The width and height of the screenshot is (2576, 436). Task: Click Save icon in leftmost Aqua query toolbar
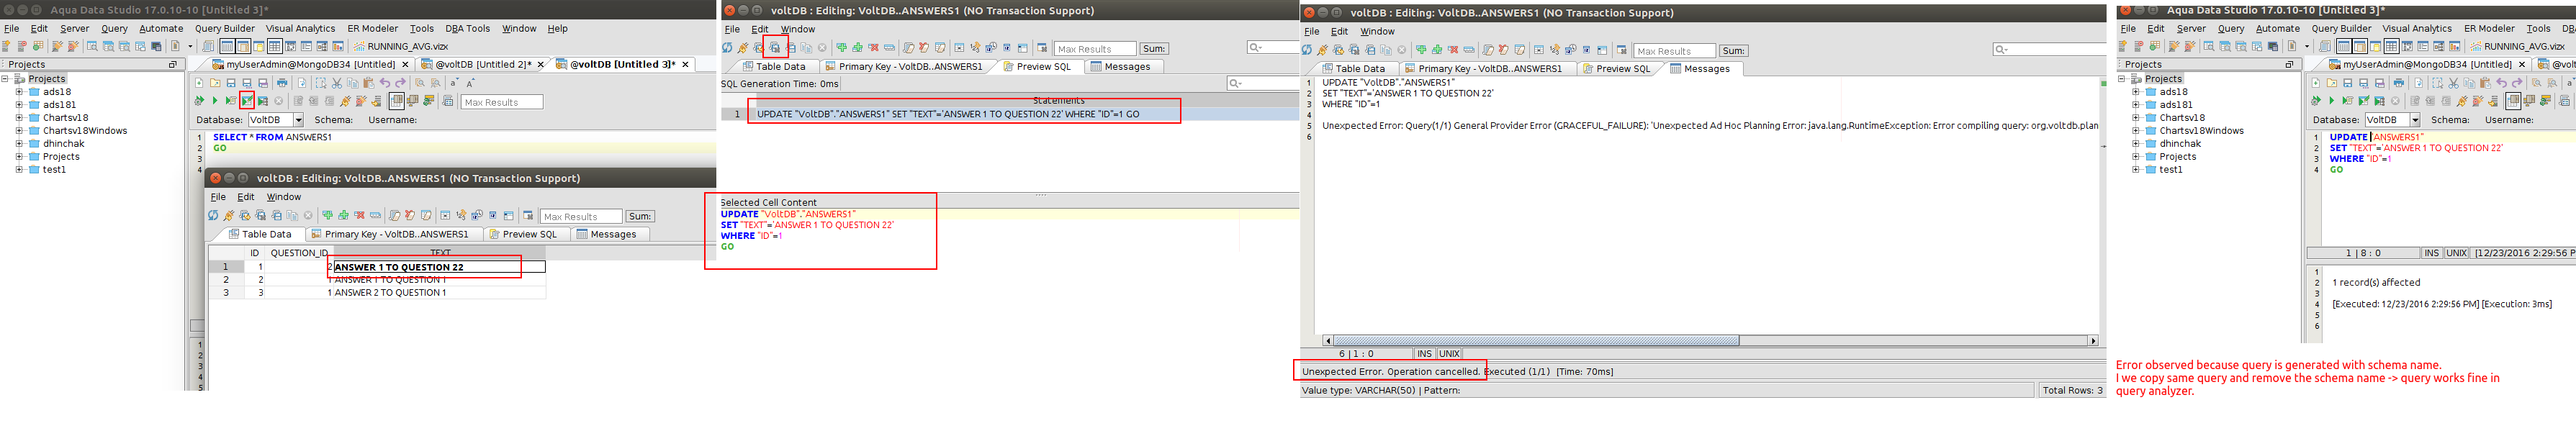(x=231, y=83)
